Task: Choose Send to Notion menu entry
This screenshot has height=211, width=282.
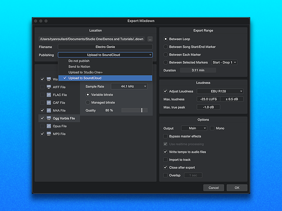Action: (x=105, y=67)
